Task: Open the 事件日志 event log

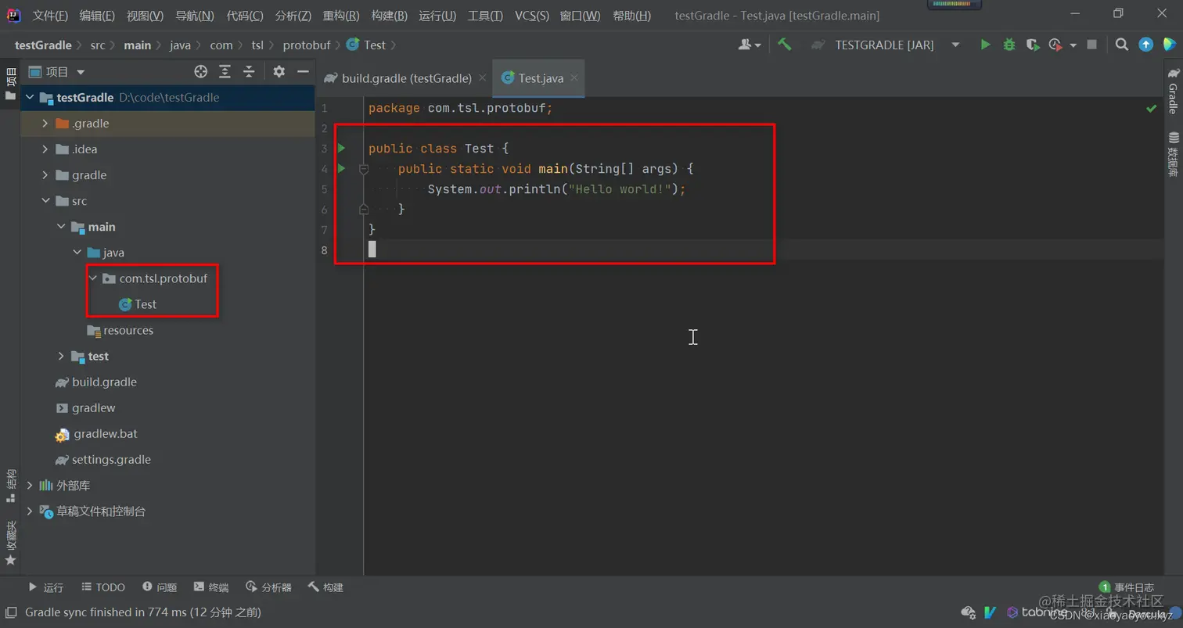Action: tap(1127, 587)
